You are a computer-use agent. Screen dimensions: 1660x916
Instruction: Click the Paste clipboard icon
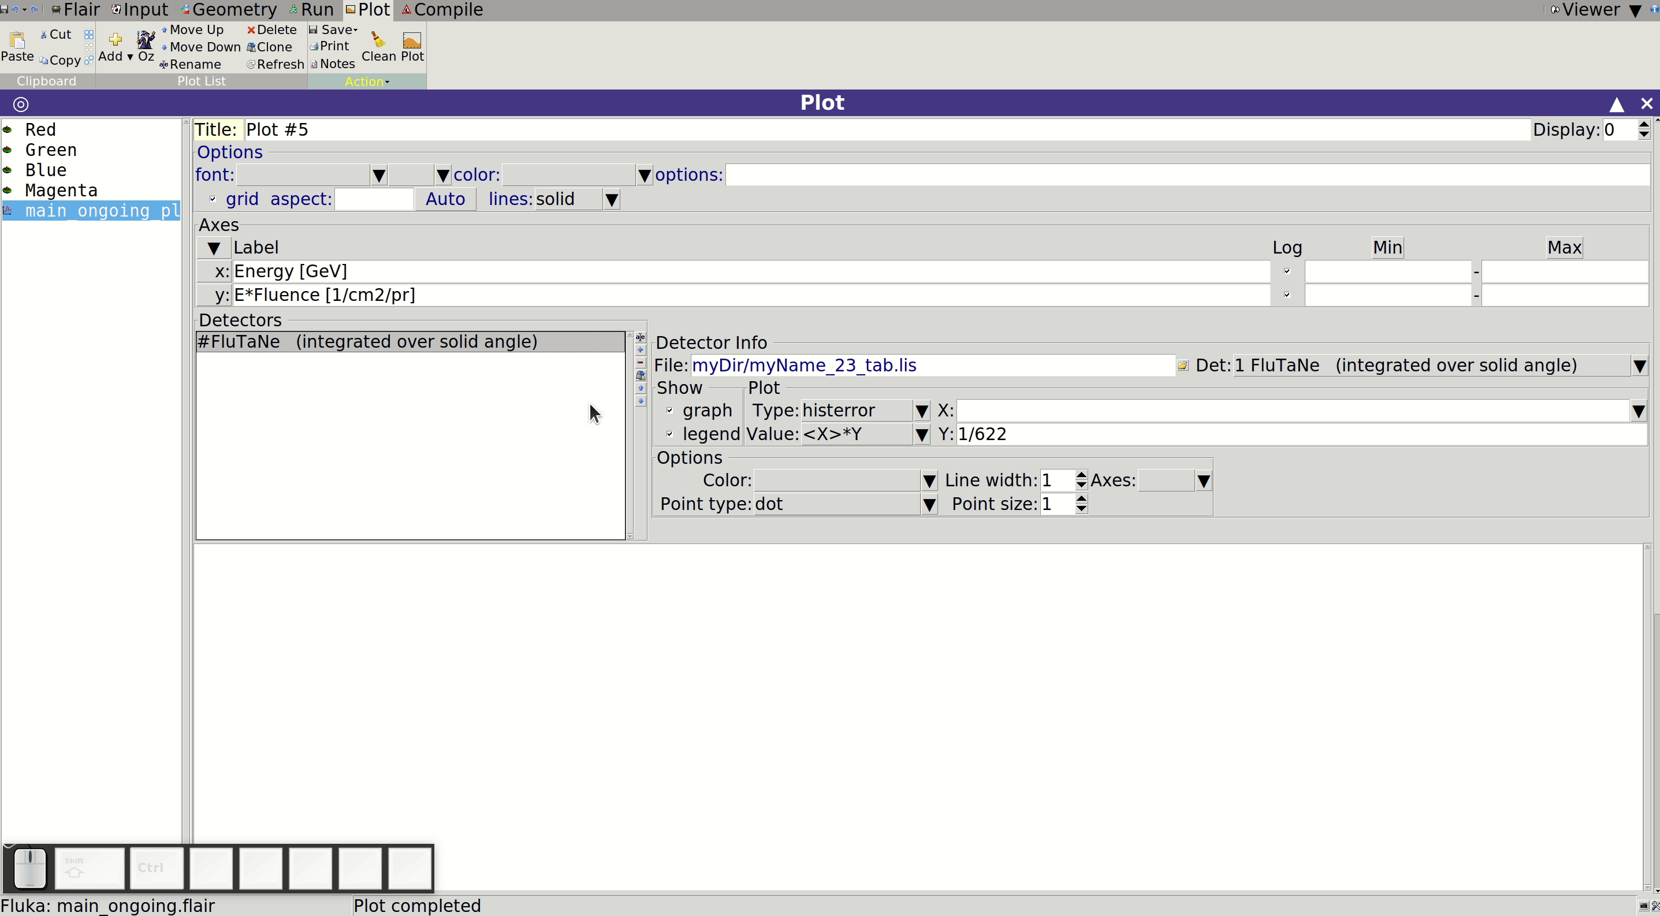tap(17, 40)
